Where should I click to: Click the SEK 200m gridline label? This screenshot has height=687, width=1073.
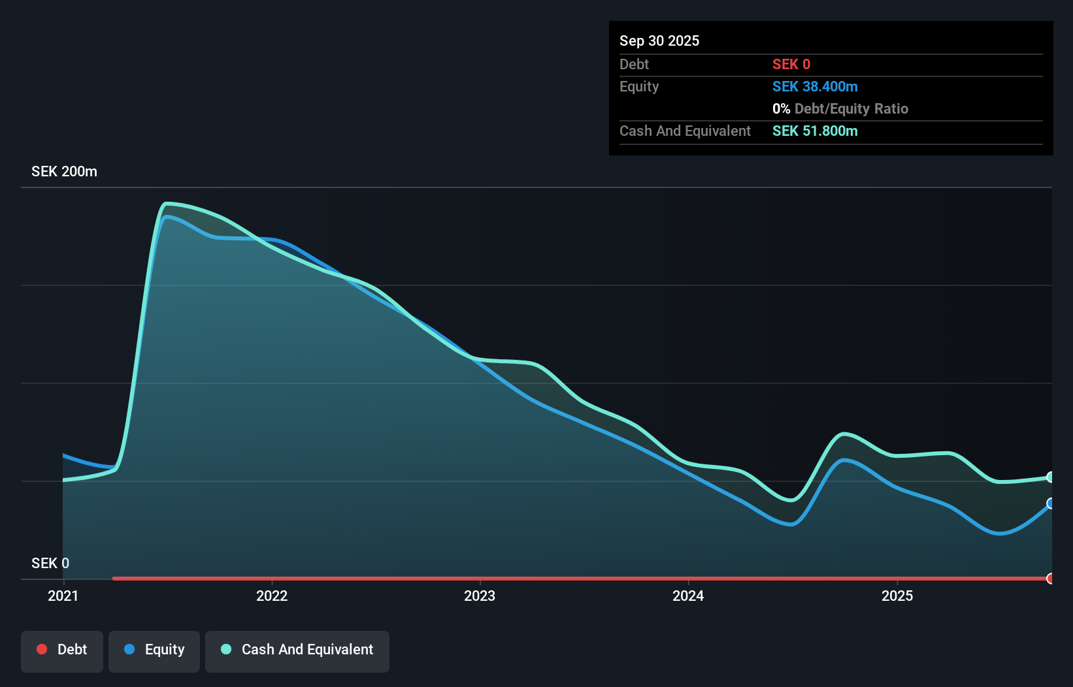[64, 171]
